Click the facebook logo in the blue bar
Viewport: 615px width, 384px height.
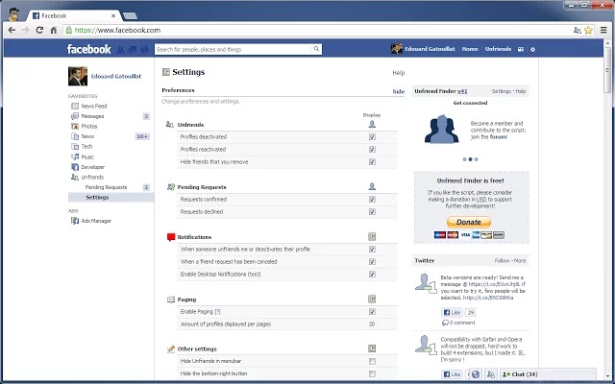pos(89,49)
